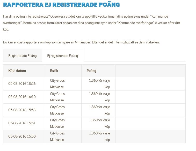Select the purchase dated 05-08-2016 16:10
This screenshot has width=196, height=151.
click(22, 97)
